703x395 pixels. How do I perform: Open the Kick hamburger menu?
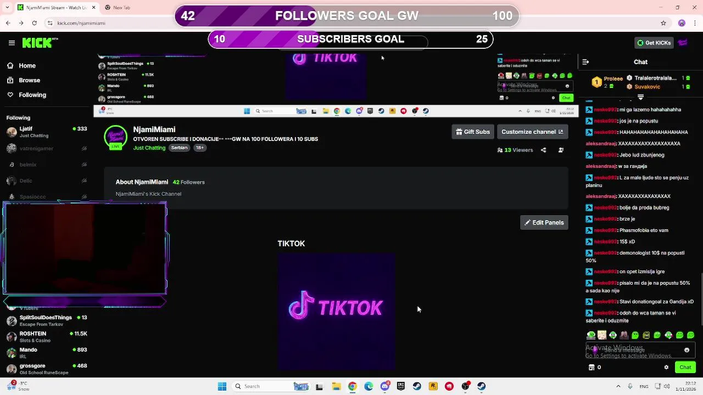click(12, 43)
